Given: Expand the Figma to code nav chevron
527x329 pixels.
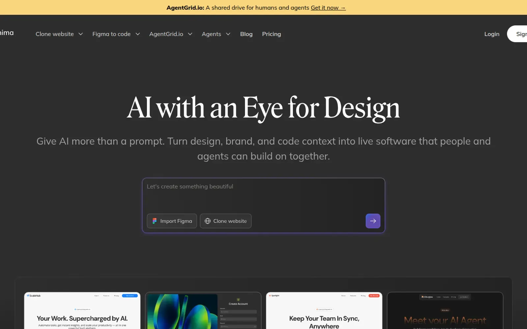Looking at the screenshot, I should point(138,34).
